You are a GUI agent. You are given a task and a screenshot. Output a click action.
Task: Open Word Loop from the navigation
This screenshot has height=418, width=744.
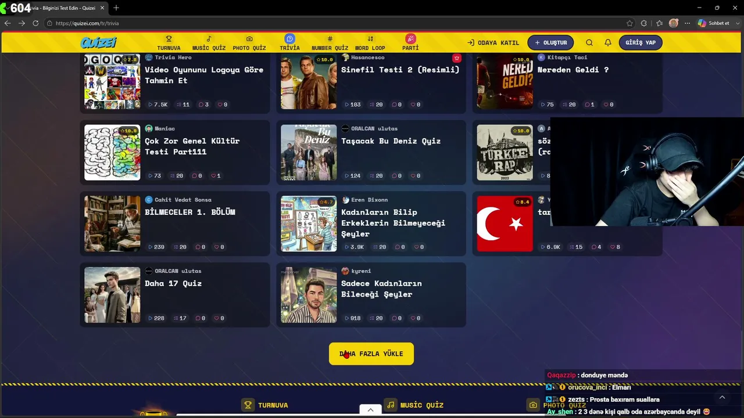[x=370, y=43]
